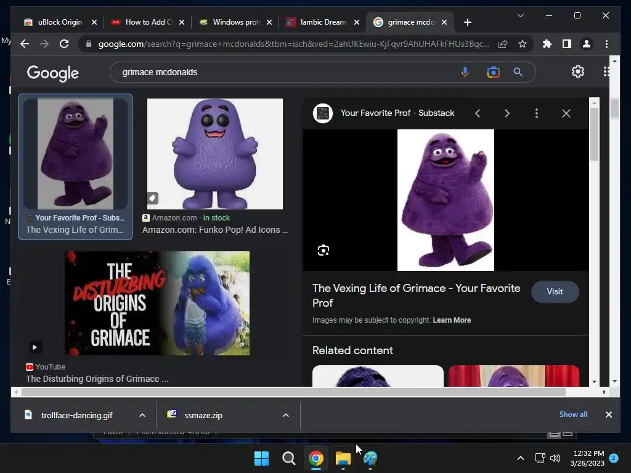Search inside image with Lens overlay icon
The width and height of the screenshot is (631, 473).
[323, 250]
